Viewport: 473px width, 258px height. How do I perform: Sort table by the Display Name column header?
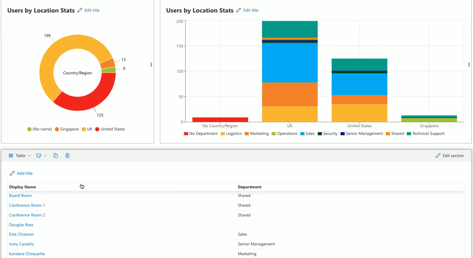23,187
